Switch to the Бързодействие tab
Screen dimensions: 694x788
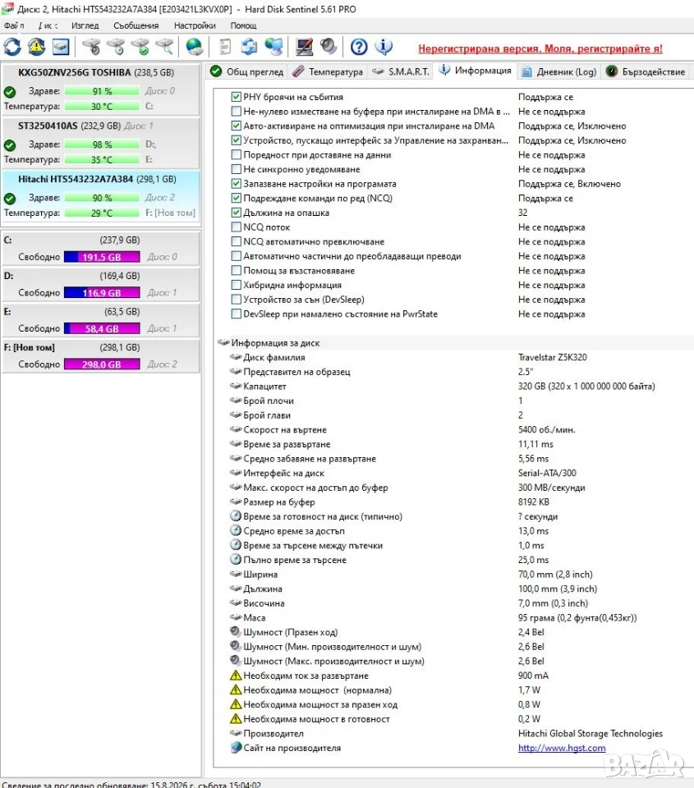click(x=646, y=71)
